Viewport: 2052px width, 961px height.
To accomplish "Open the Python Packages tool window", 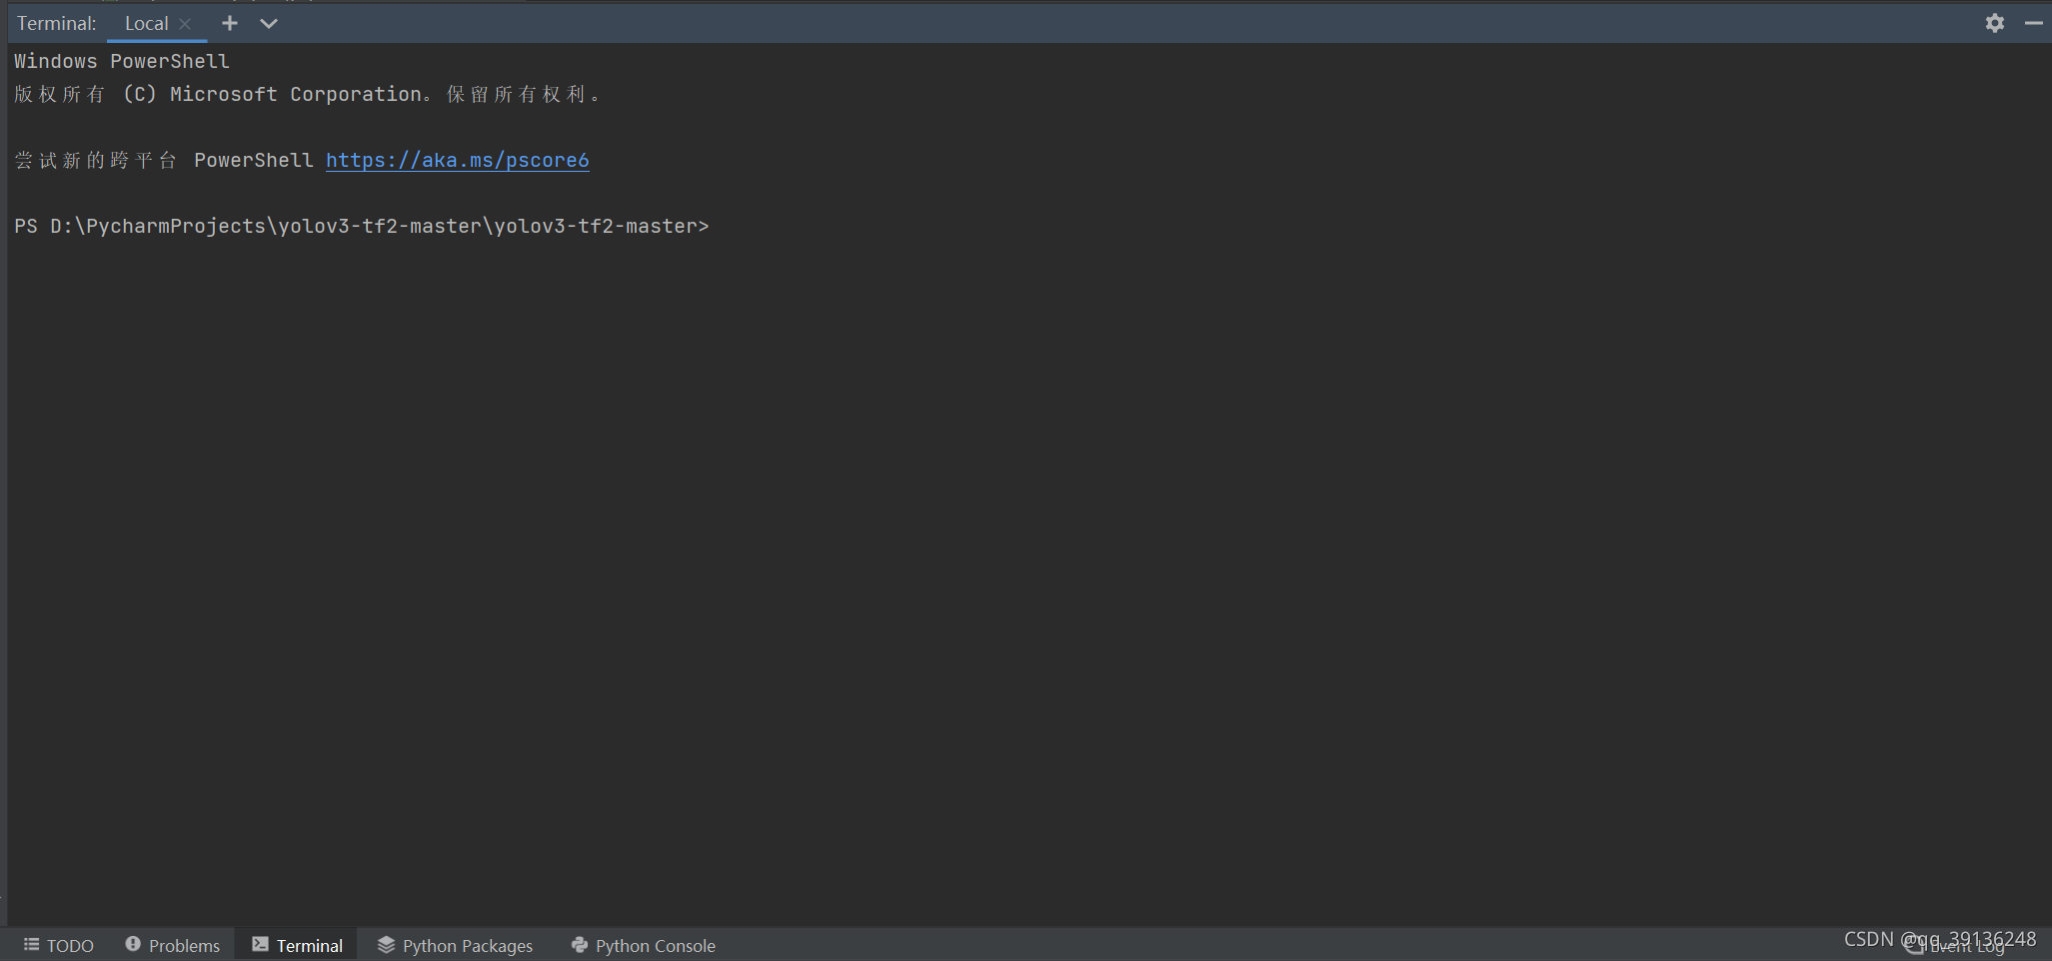I will point(455,945).
